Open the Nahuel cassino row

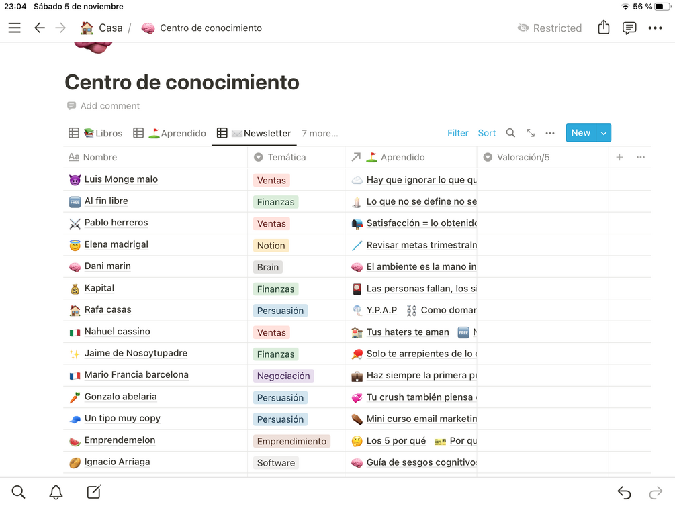(x=117, y=332)
